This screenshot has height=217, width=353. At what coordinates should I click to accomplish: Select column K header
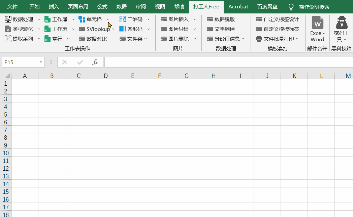(294, 76)
